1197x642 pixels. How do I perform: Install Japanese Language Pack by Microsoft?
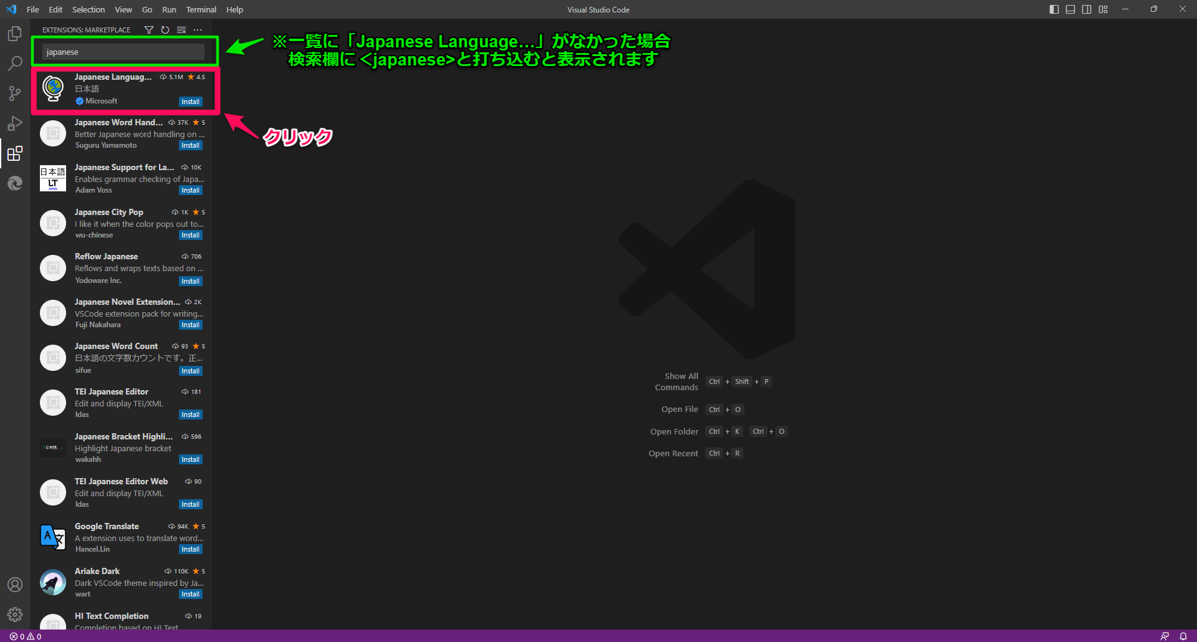coord(191,102)
